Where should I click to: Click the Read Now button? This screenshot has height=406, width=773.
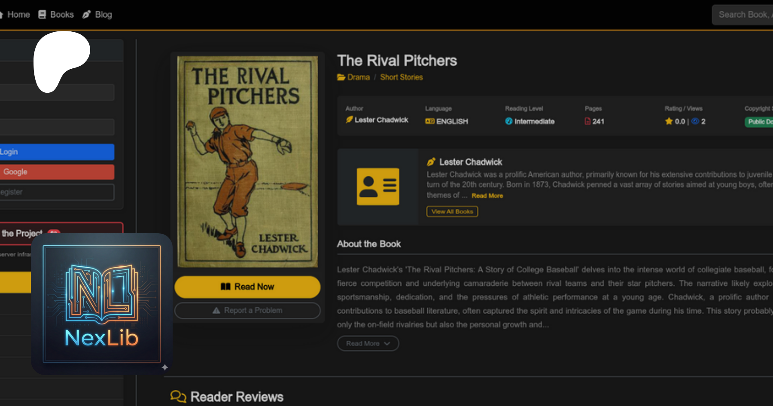point(247,287)
